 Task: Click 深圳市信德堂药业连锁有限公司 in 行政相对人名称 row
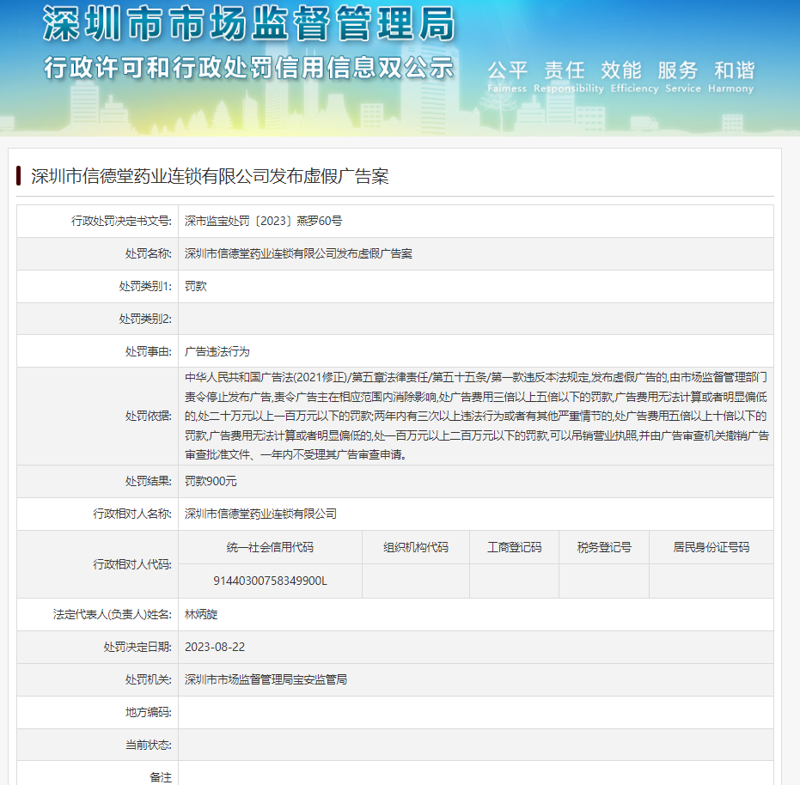coord(260,514)
